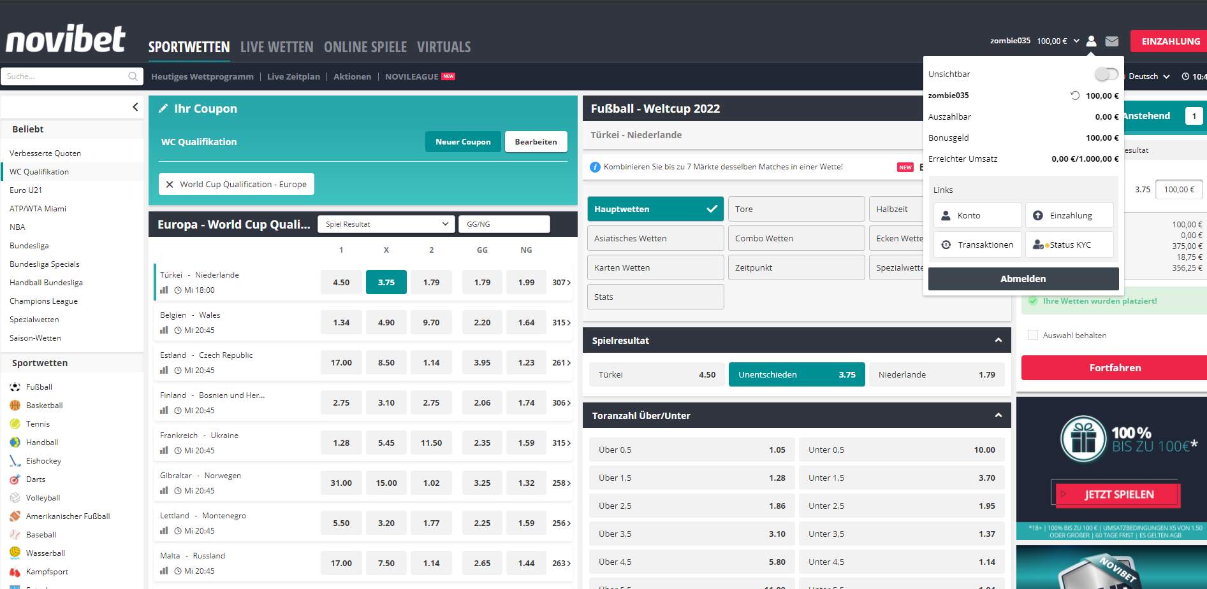
Task: Click the Abmelden button
Action: (x=1023, y=279)
